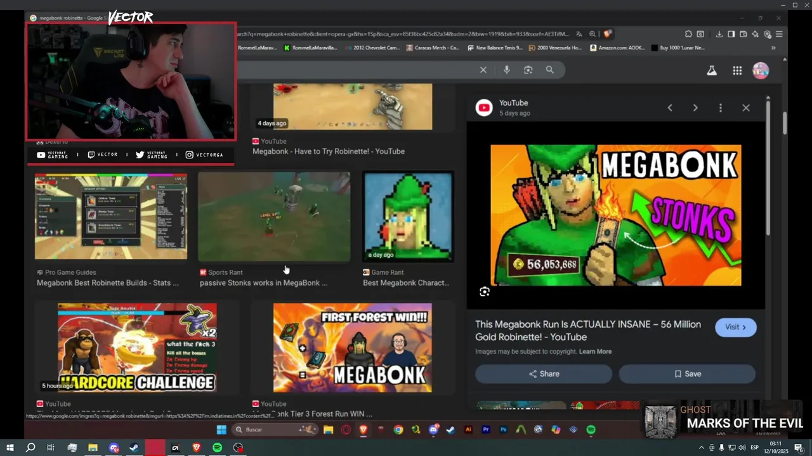812x456 pixels.
Task: Open the notification center icon
Action: tap(799, 448)
